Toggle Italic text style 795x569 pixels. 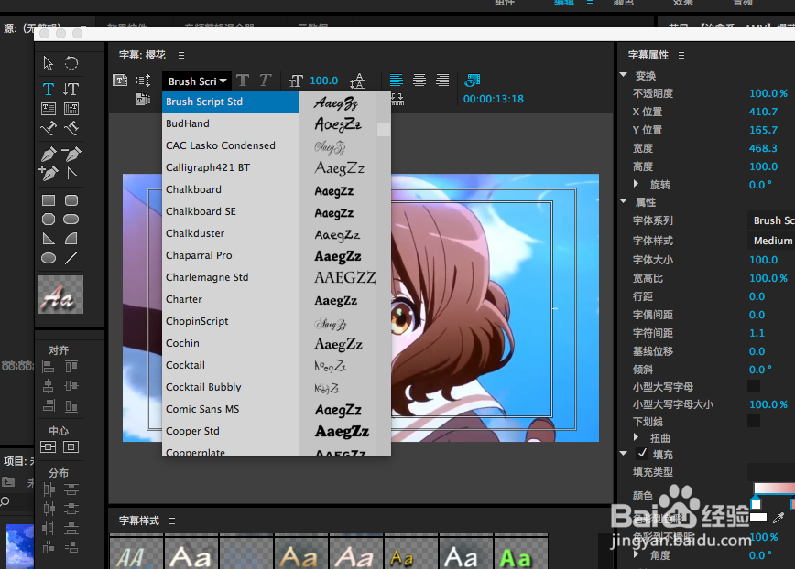point(266,81)
